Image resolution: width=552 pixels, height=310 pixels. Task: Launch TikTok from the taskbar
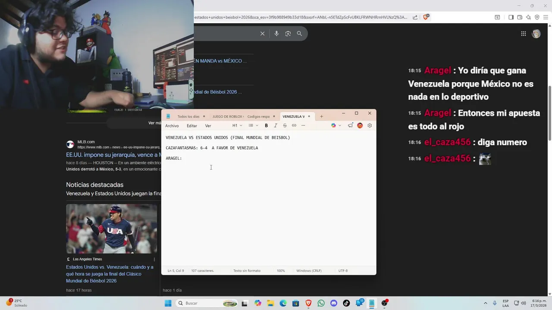point(346,303)
